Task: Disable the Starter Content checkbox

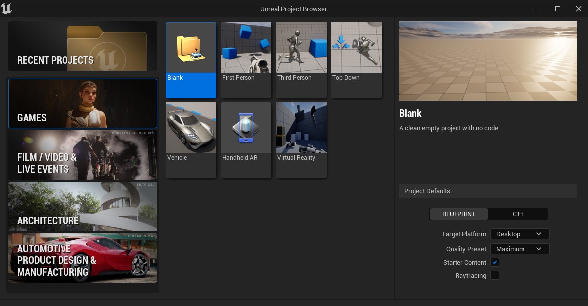Action: click(495, 262)
